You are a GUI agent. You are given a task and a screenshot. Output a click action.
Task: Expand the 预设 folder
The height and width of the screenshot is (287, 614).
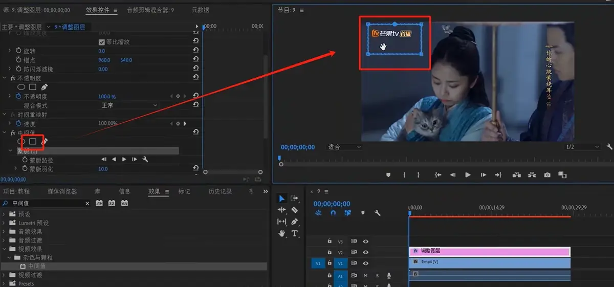(x=4, y=214)
